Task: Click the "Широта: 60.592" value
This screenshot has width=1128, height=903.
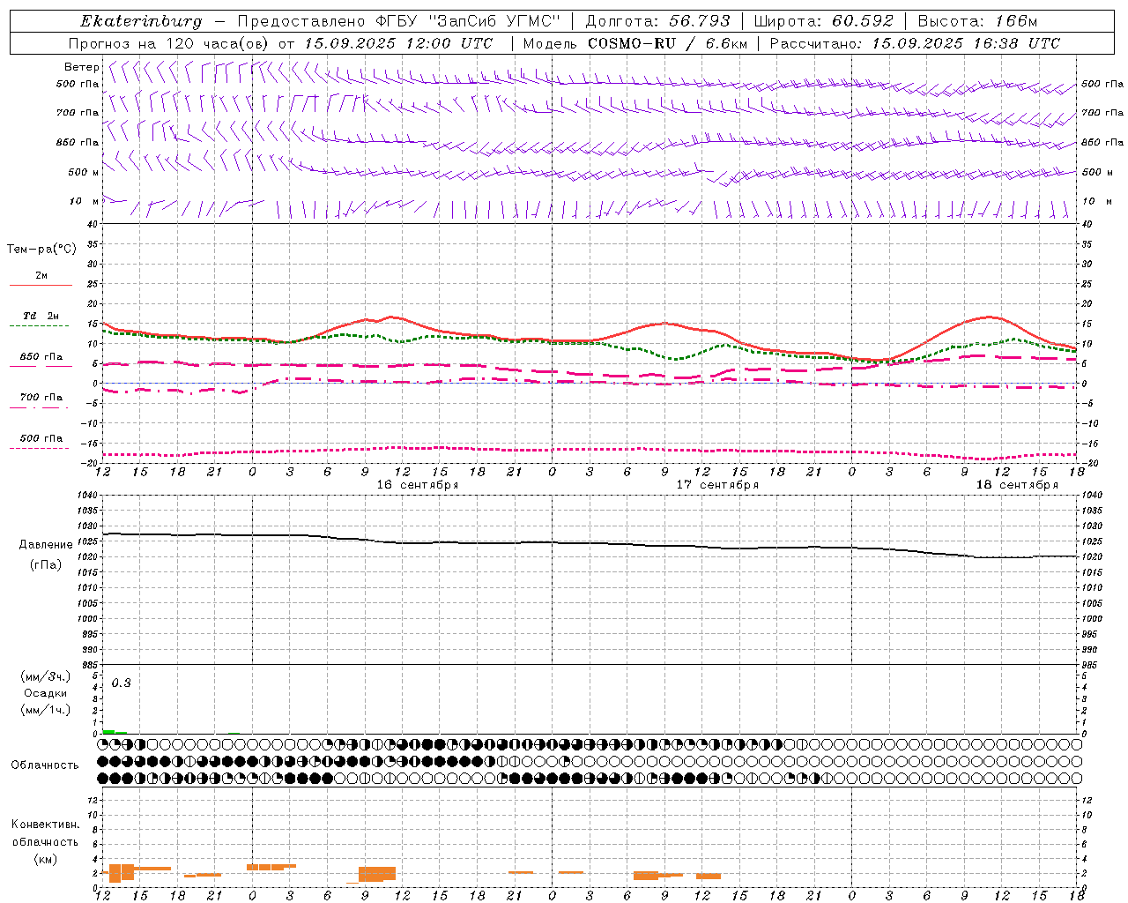Action: click(823, 21)
